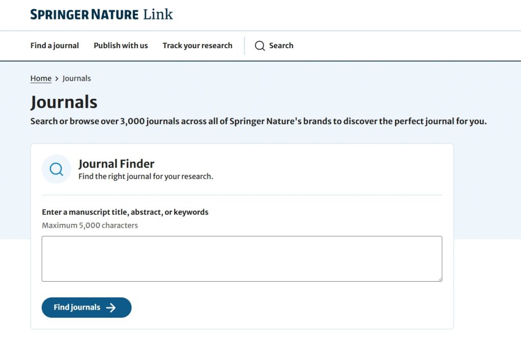Click the round Journal Finder magnifier icon
The height and width of the screenshot is (341, 521).
pos(56,169)
